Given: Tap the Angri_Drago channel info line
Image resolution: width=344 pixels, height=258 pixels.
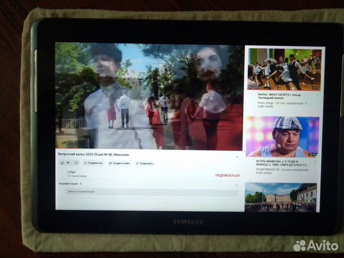Looking at the screenshot, I should point(282,105).
